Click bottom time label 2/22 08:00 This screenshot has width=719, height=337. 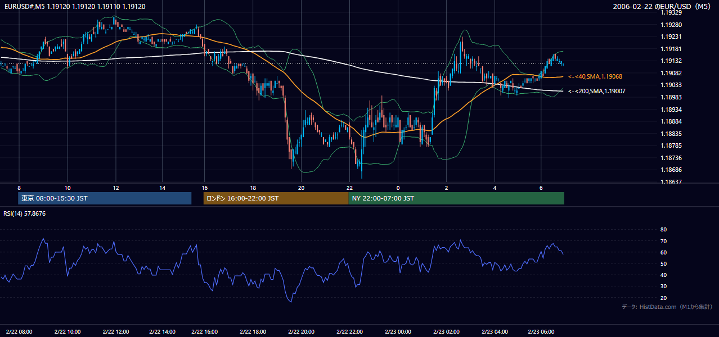pos(19,331)
